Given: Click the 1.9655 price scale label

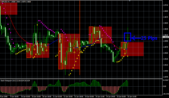Looking at the screenshot, I should click(165, 23).
